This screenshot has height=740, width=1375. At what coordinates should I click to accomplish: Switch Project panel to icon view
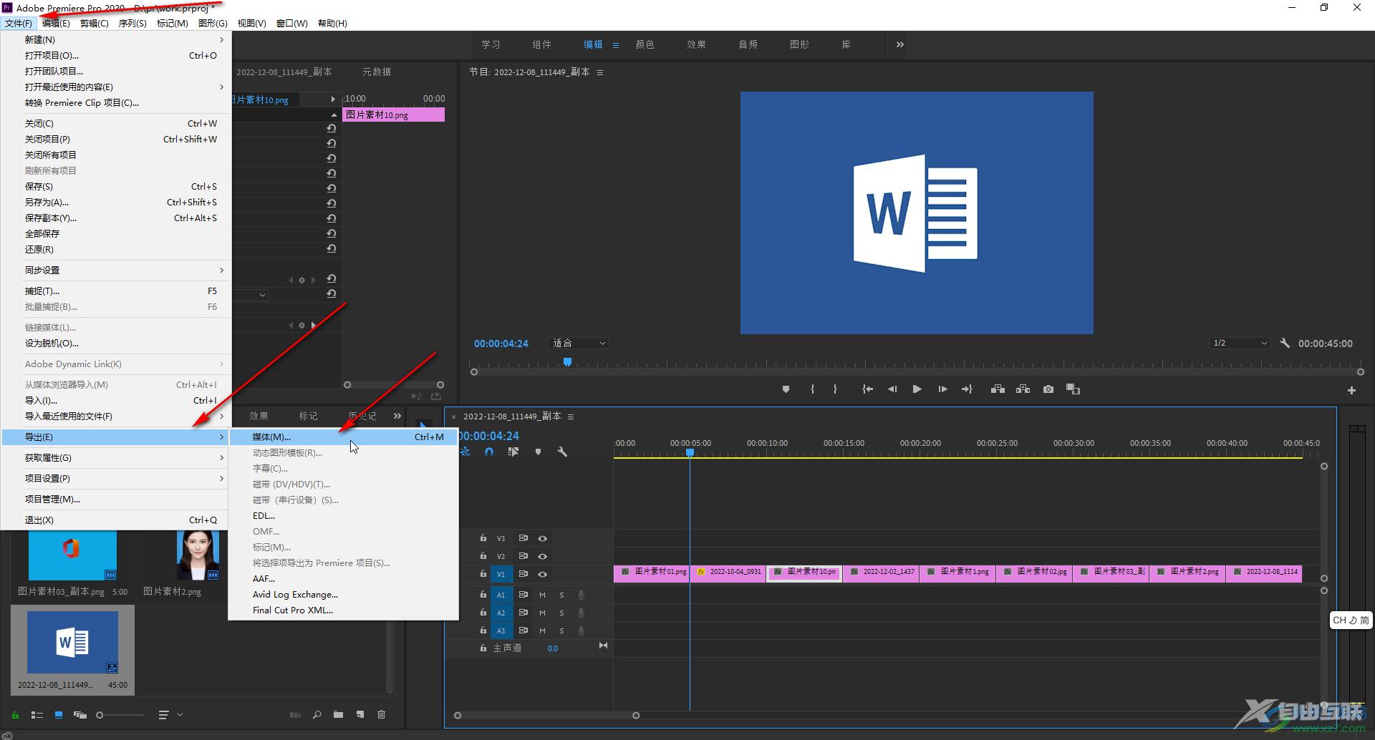59,715
